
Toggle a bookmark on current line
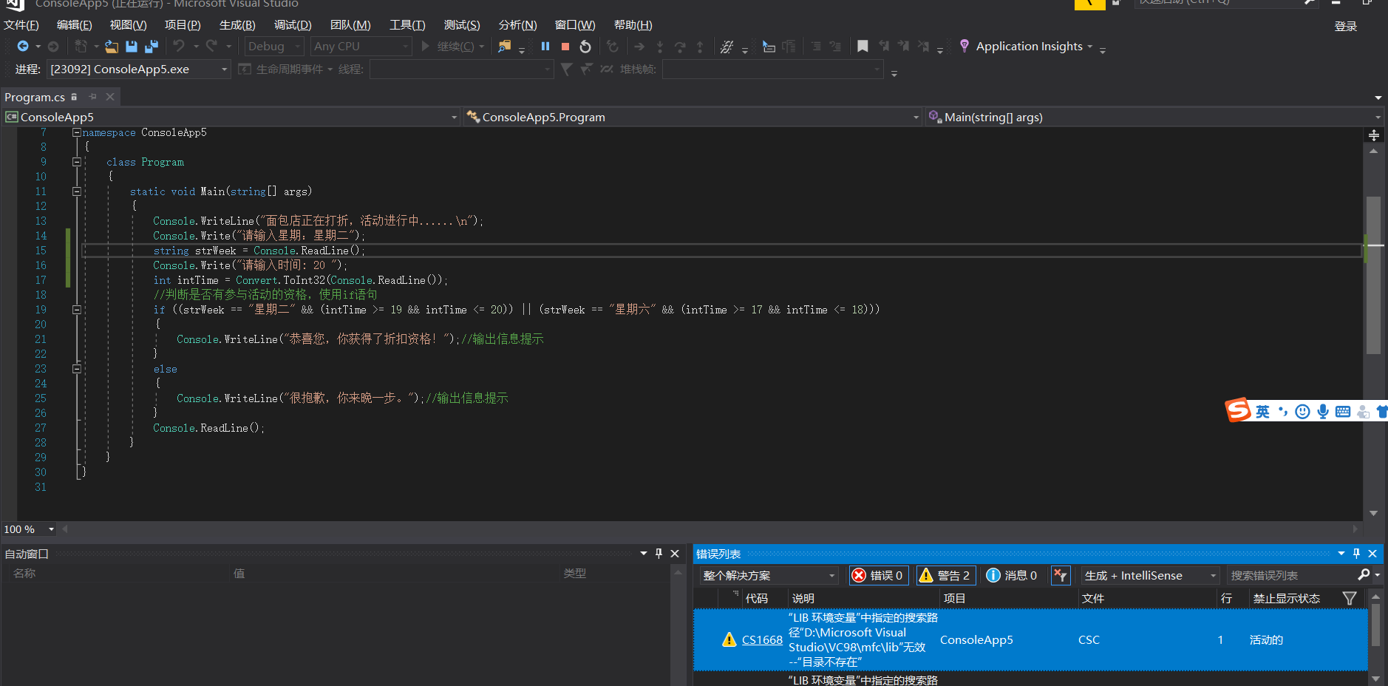[x=863, y=47]
